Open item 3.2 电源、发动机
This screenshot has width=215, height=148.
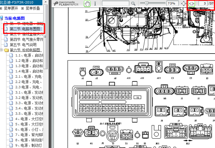(x=29, y=98)
